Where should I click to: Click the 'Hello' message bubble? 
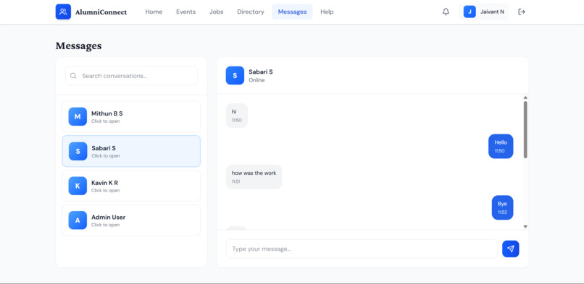click(x=501, y=146)
